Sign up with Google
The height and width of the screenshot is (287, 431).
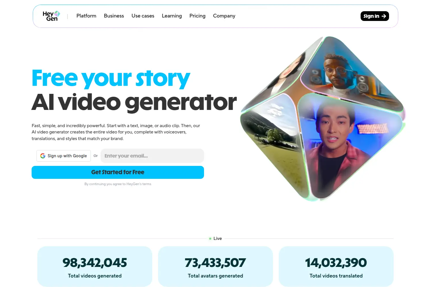coord(64,156)
